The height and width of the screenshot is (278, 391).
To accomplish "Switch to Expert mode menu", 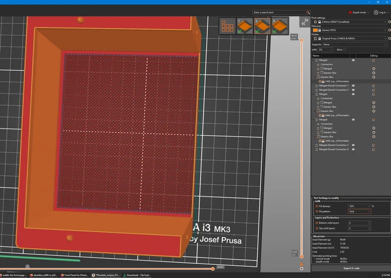I will tap(359, 13).
